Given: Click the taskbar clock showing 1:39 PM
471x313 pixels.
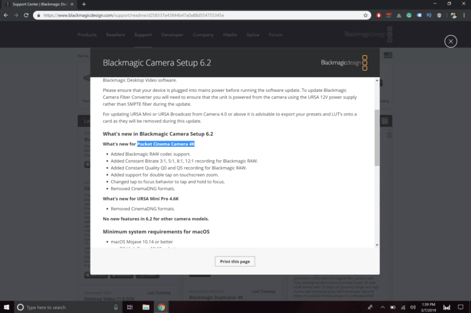Looking at the screenshot, I should click(x=428, y=307).
